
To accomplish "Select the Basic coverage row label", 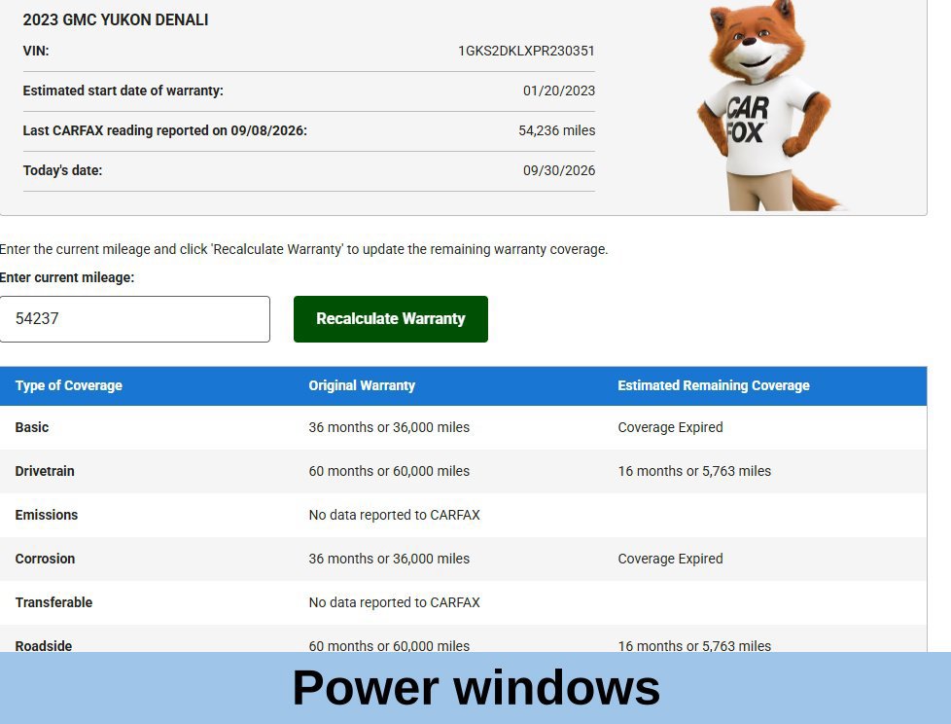I will [x=31, y=427].
